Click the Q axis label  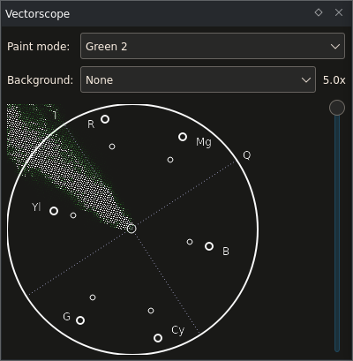click(x=247, y=155)
